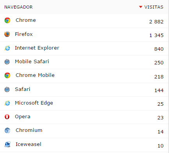Click the red Opera icon
Image resolution: width=169 pixels, height=153 pixels.
pyautogui.click(x=7, y=117)
